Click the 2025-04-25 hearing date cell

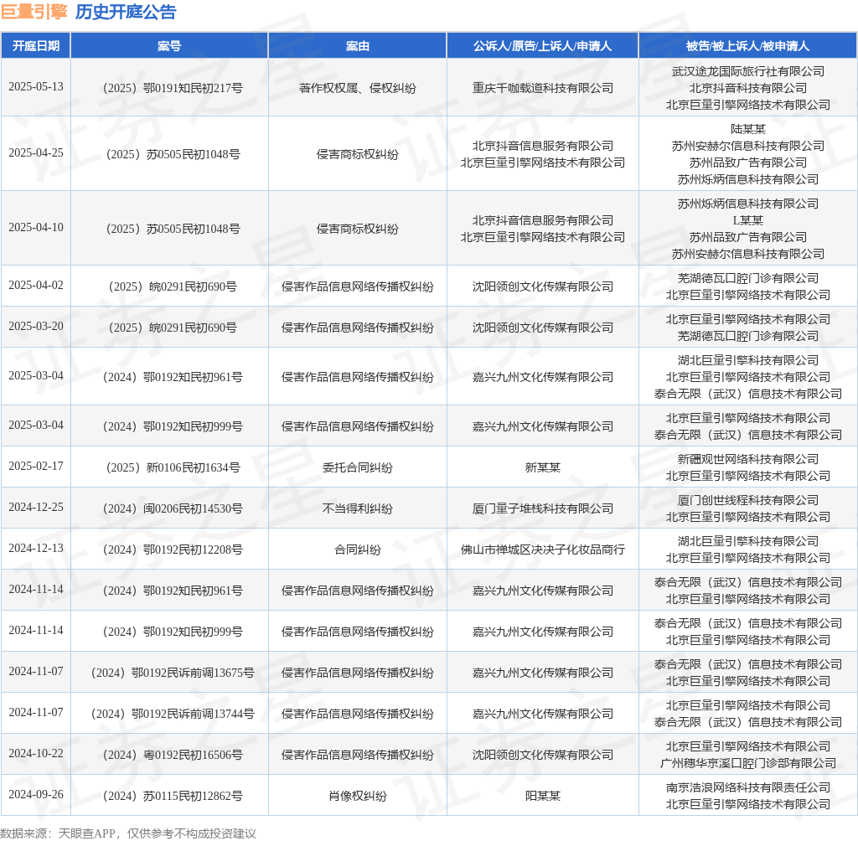(x=36, y=152)
